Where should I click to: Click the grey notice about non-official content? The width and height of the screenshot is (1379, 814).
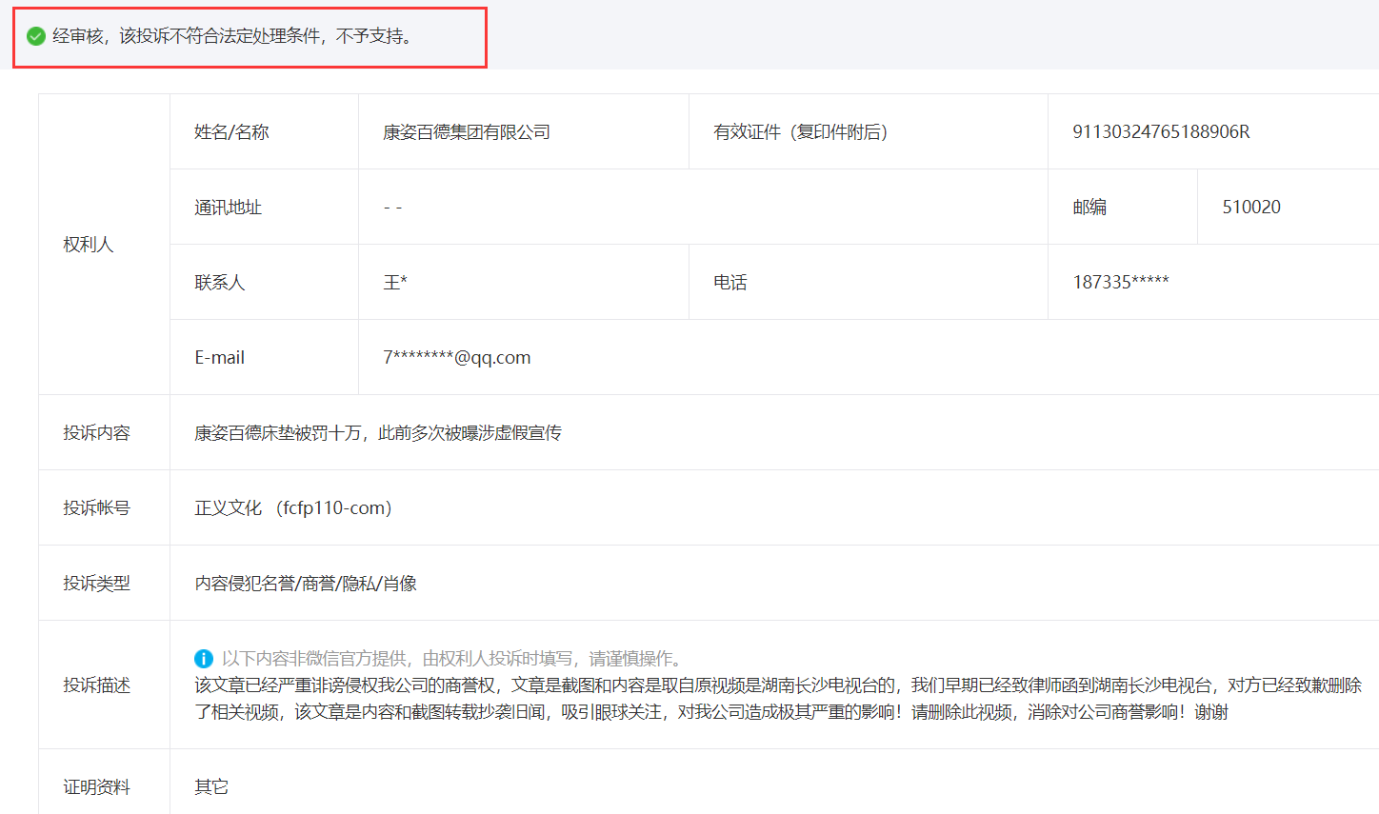tap(452, 659)
